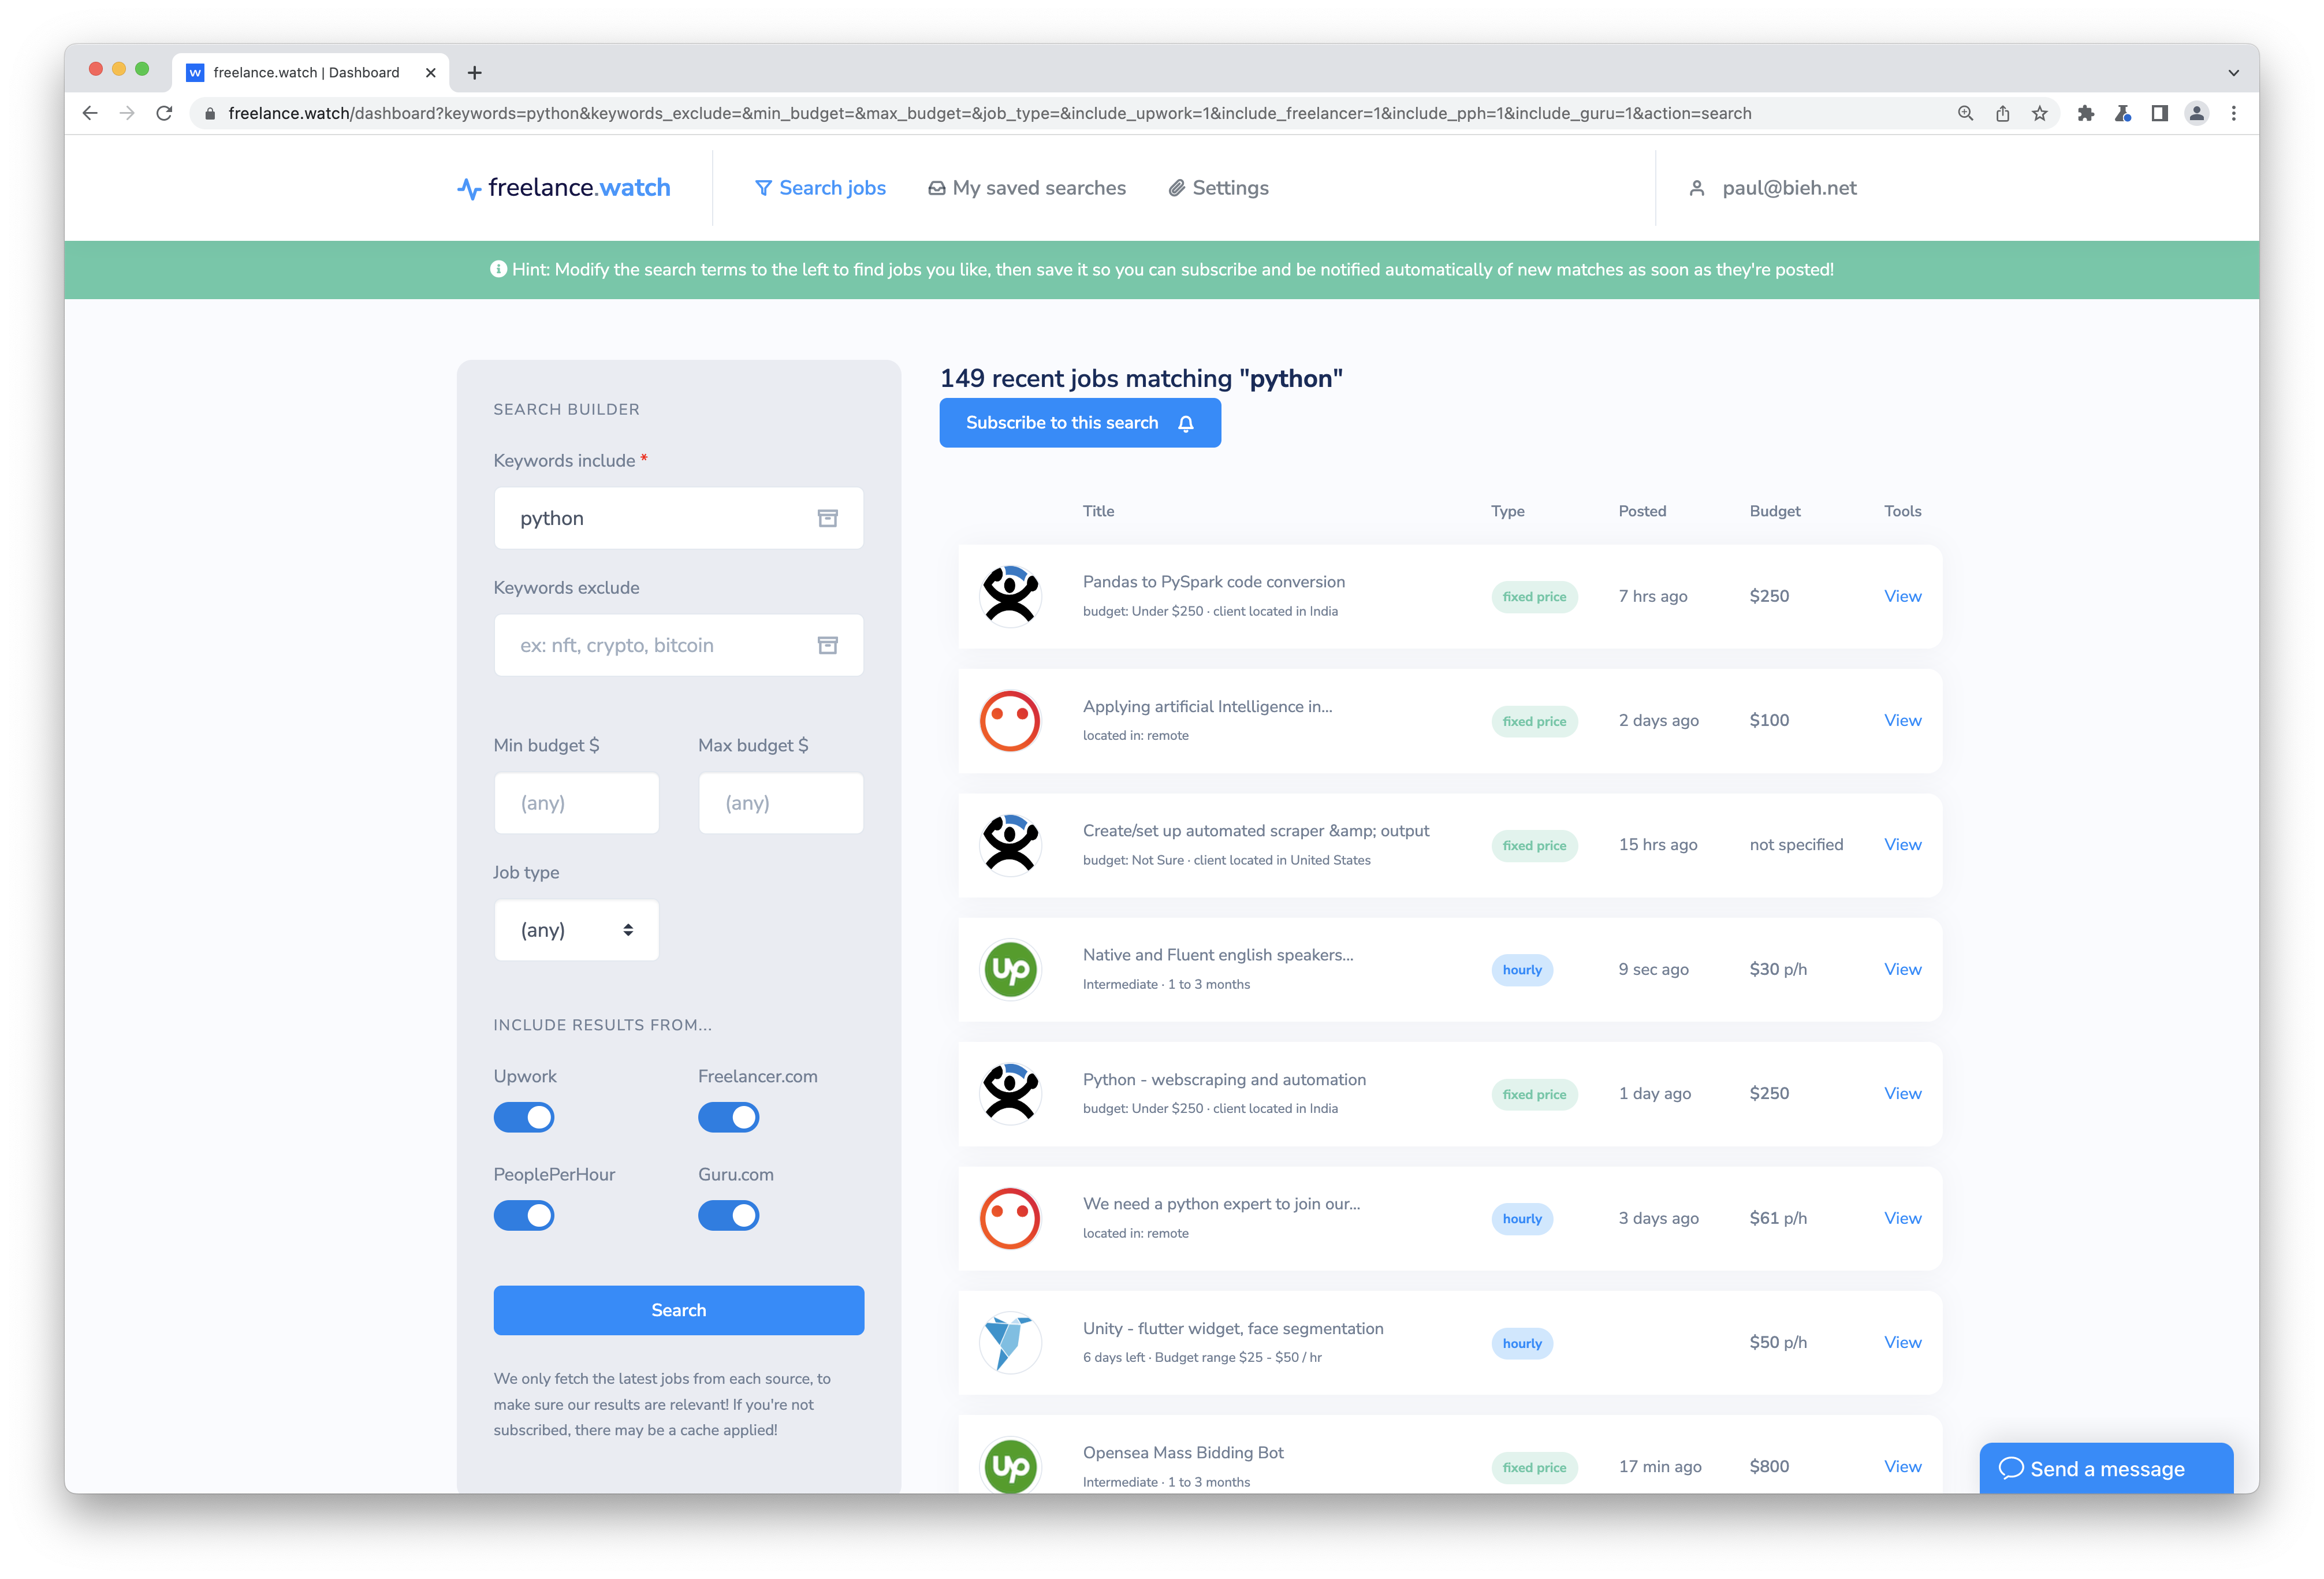This screenshot has width=2324, height=1579.
Task: Click the hourly tag on Native and Fluent row
Action: click(1522, 970)
